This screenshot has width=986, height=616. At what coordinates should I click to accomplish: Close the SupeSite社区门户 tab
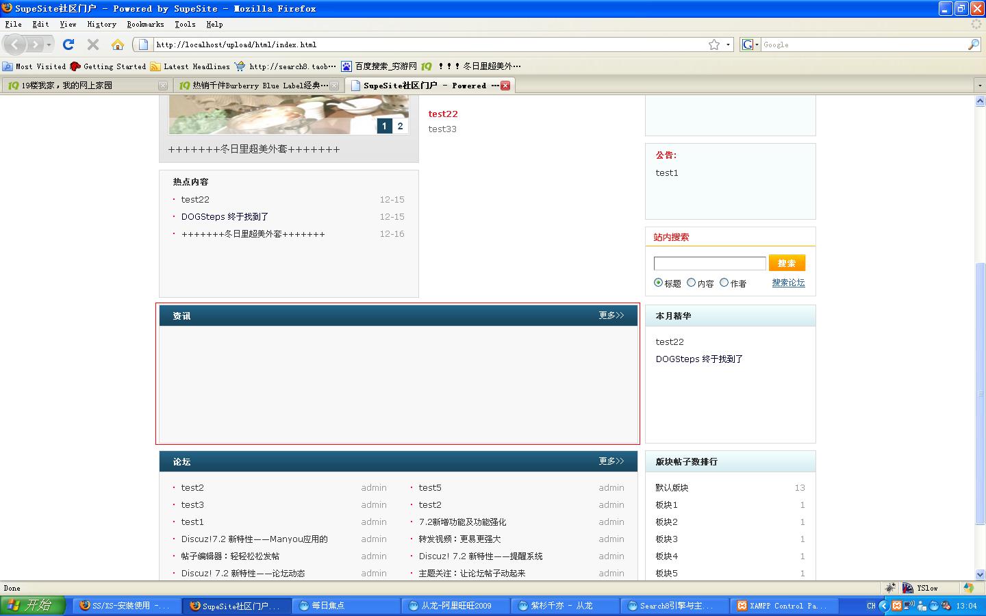505,86
